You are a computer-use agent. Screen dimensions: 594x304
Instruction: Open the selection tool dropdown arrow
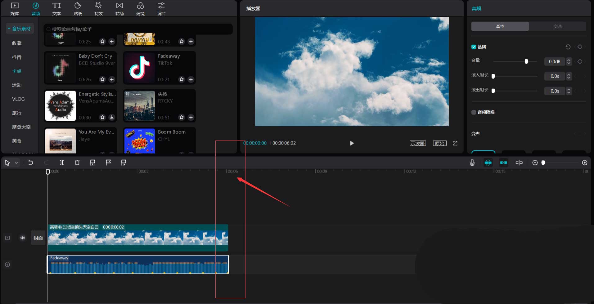16,163
